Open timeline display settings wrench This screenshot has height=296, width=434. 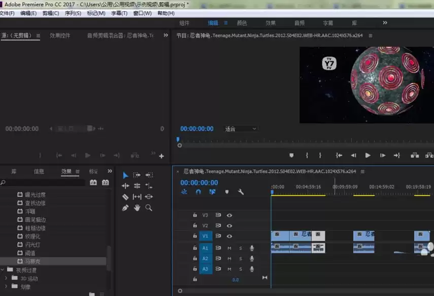[x=241, y=192]
